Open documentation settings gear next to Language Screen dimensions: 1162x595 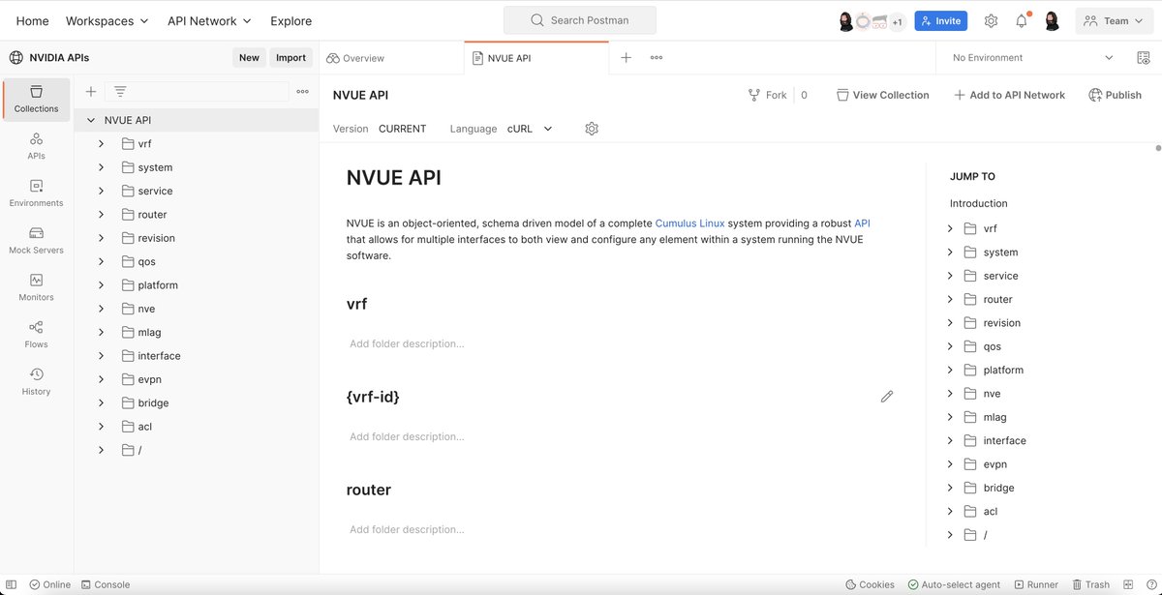pos(592,129)
